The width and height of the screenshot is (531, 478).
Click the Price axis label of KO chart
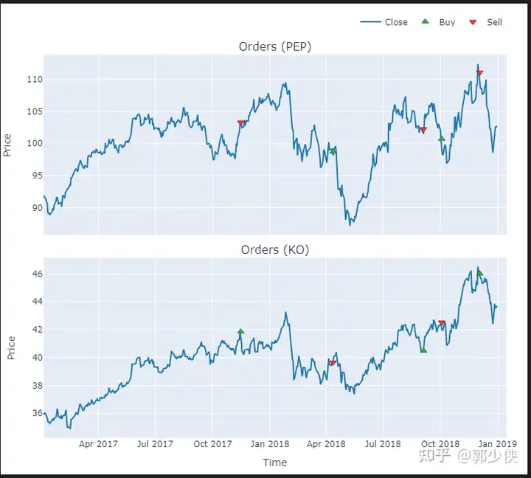click(x=10, y=347)
